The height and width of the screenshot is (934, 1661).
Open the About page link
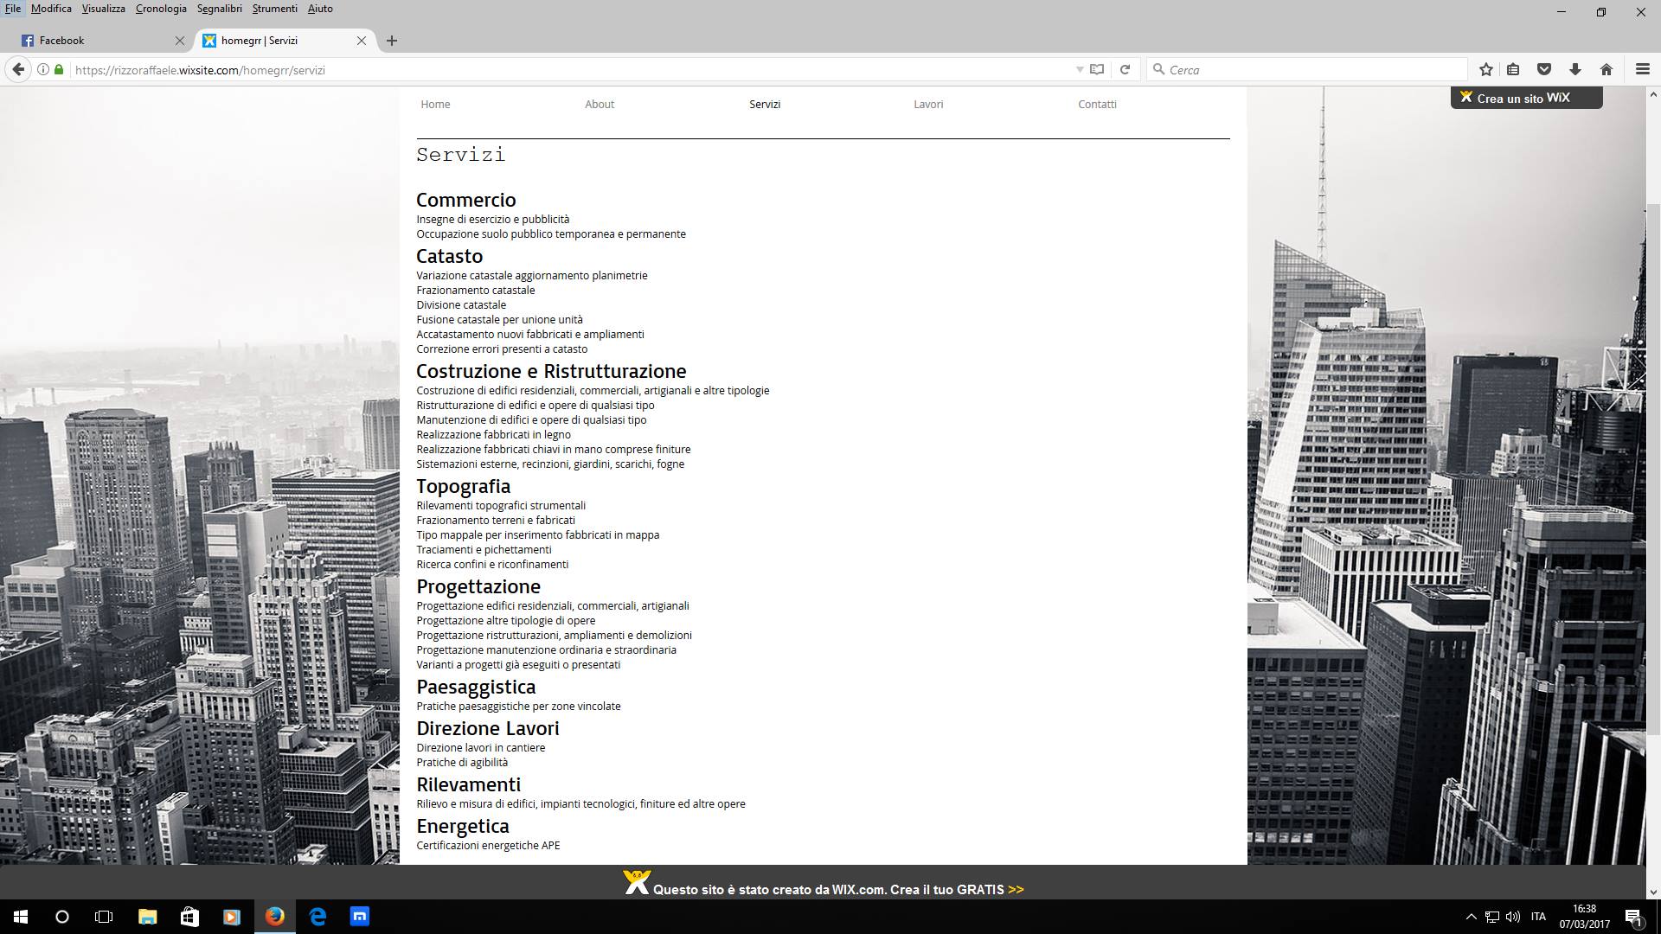(600, 105)
